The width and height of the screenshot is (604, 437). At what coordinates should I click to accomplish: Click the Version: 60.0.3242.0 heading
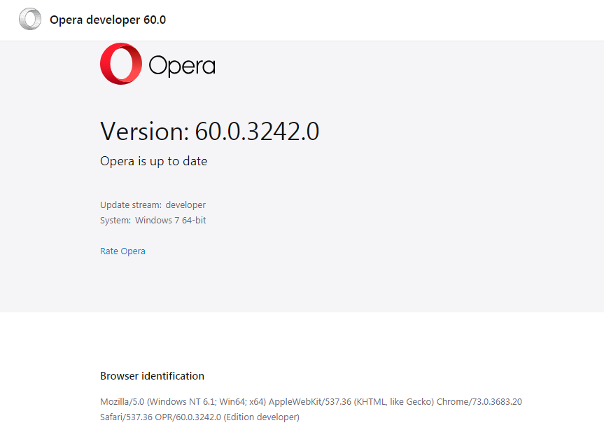(209, 132)
